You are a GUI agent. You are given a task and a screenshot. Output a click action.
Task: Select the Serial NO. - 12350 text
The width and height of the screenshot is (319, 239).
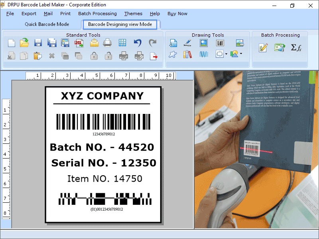(x=104, y=163)
